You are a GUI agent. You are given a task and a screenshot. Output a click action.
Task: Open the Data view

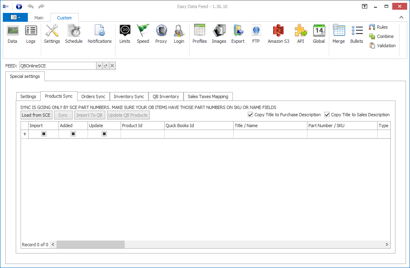tap(12, 34)
